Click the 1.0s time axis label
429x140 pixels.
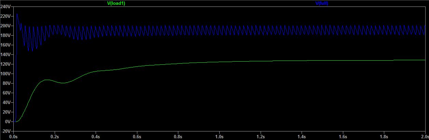219,137
